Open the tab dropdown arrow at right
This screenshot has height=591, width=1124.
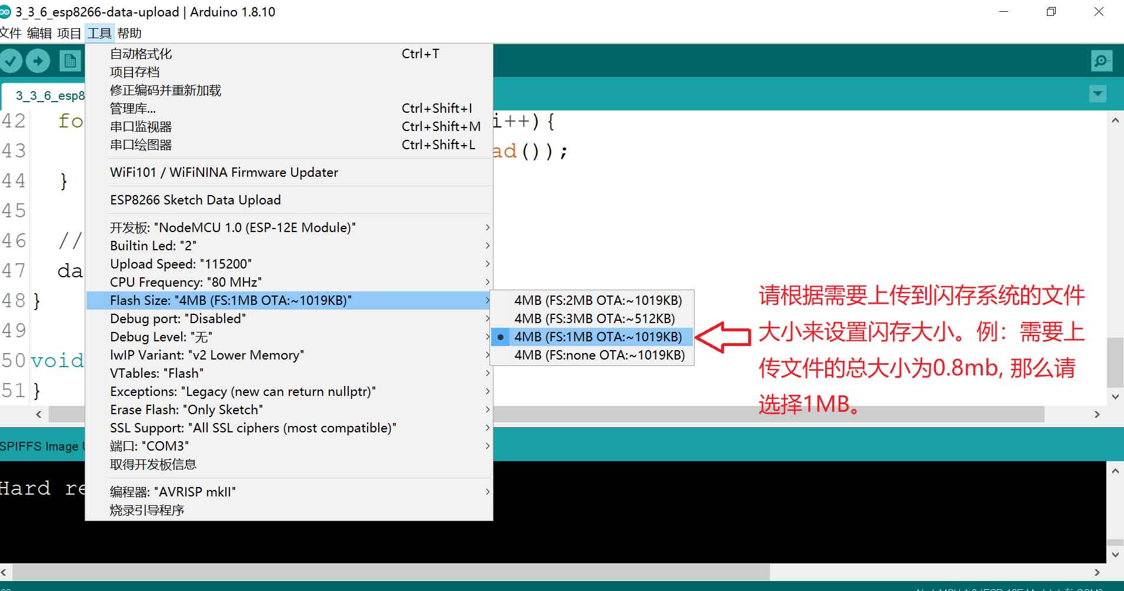pyautogui.click(x=1098, y=94)
